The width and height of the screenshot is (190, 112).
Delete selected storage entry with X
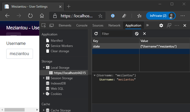(x=144, y=34)
